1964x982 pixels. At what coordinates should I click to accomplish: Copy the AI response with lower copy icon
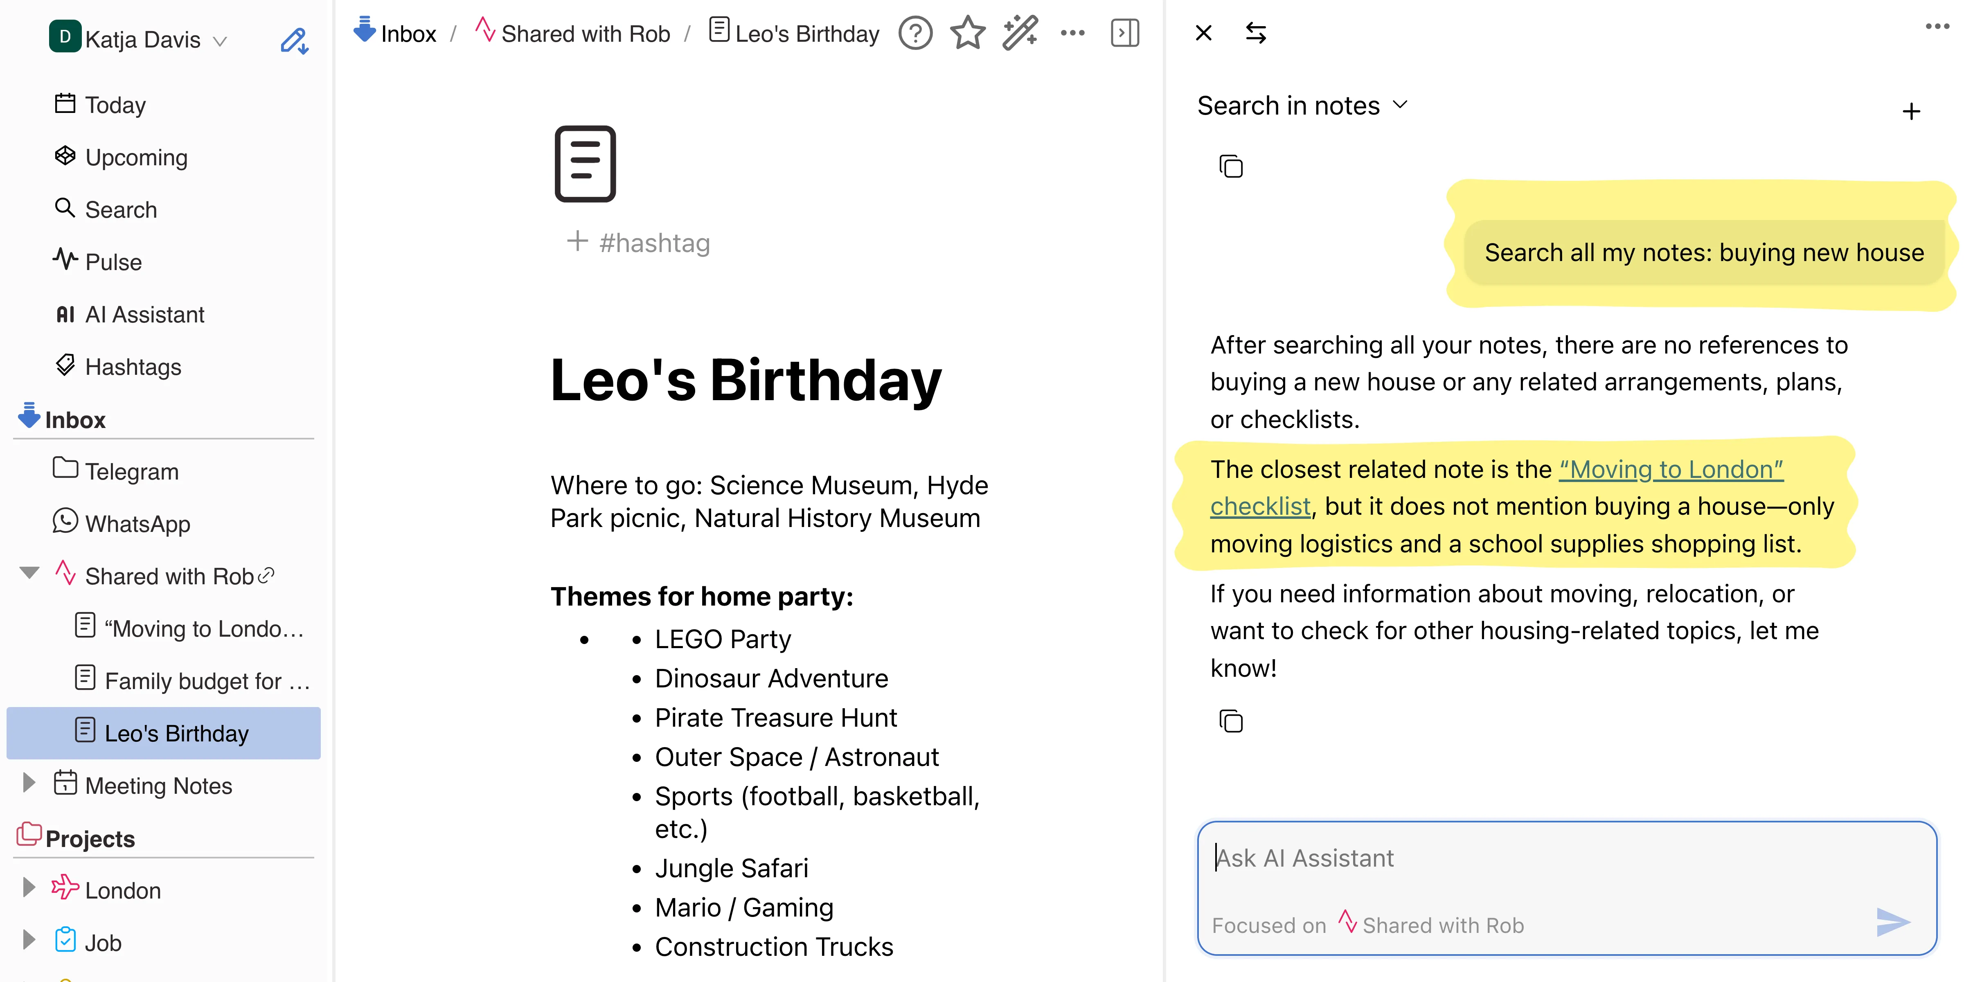click(1230, 721)
